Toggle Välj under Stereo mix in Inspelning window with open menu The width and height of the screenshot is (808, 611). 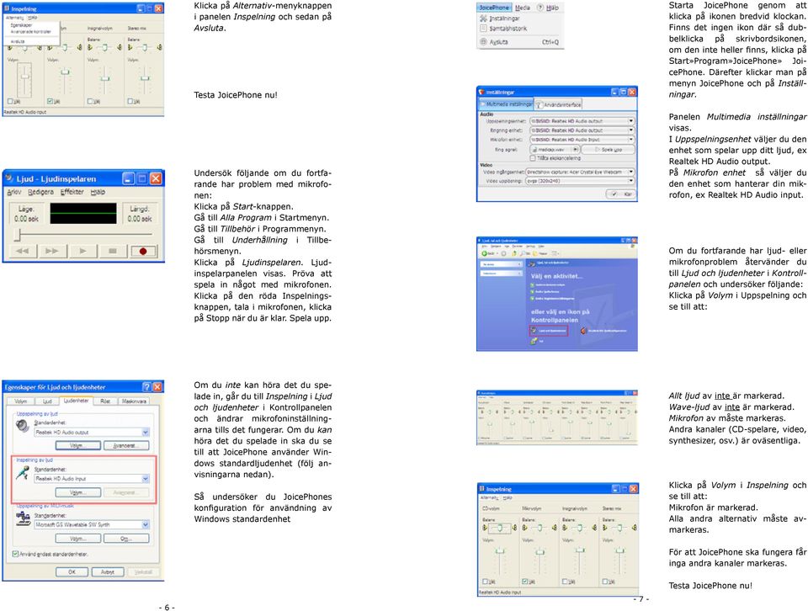[x=130, y=101]
